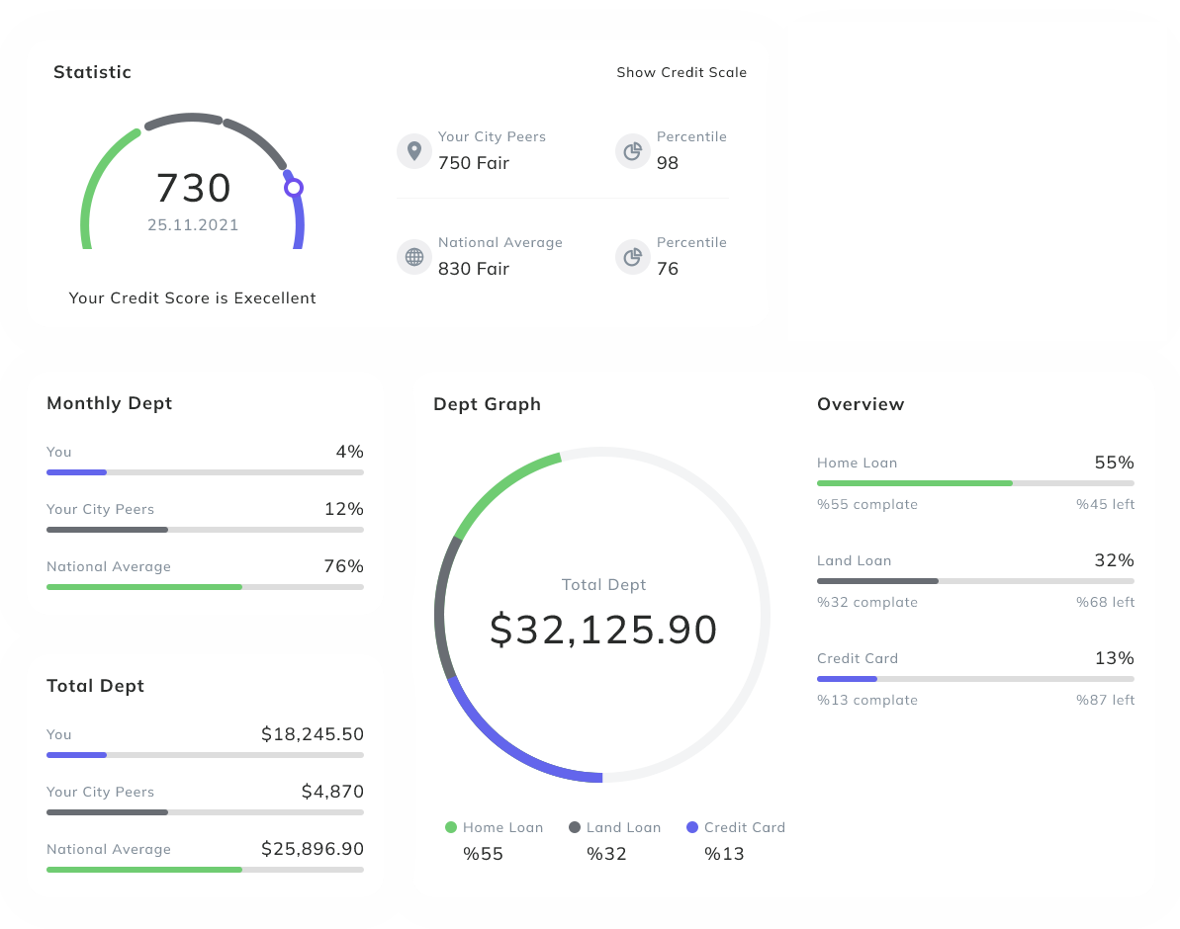Click the pie chart icon beside Percentile 76
This screenshot has width=1180, height=929.
pyautogui.click(x=633, y=257)
